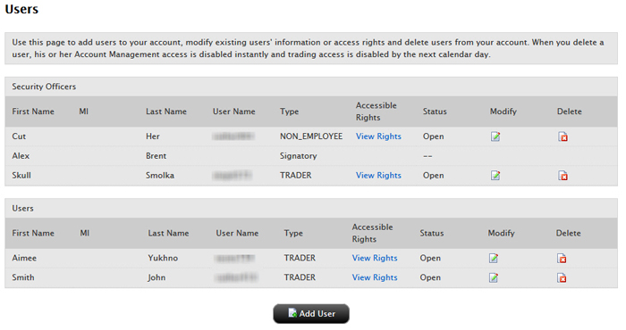
Task: Delete user Smith John
Action: 562,277
